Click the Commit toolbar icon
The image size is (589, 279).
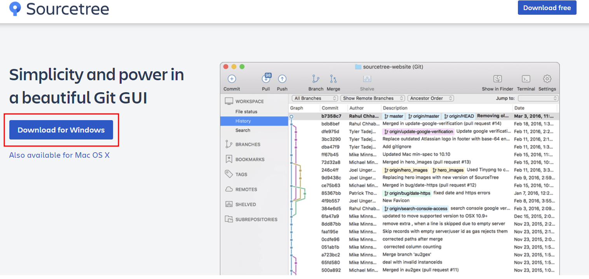point(232,79)
